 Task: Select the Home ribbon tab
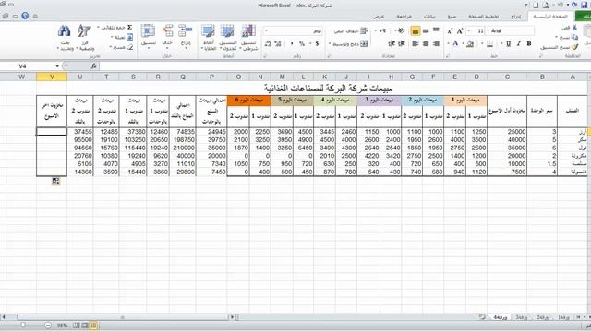(550, 17)
